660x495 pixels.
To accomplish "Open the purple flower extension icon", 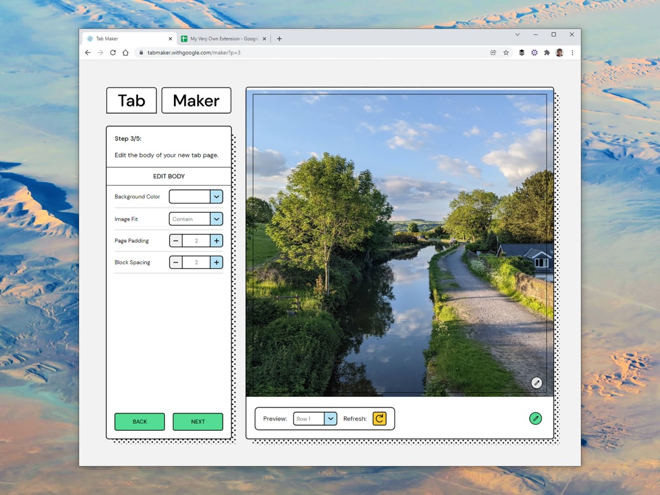I will [534, 52].
